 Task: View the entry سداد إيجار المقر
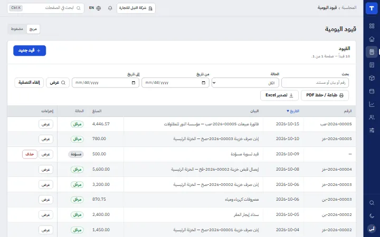click(x=46, y=215)
